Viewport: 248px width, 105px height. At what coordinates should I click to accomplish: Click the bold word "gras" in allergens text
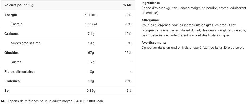(x=210, y=25)
